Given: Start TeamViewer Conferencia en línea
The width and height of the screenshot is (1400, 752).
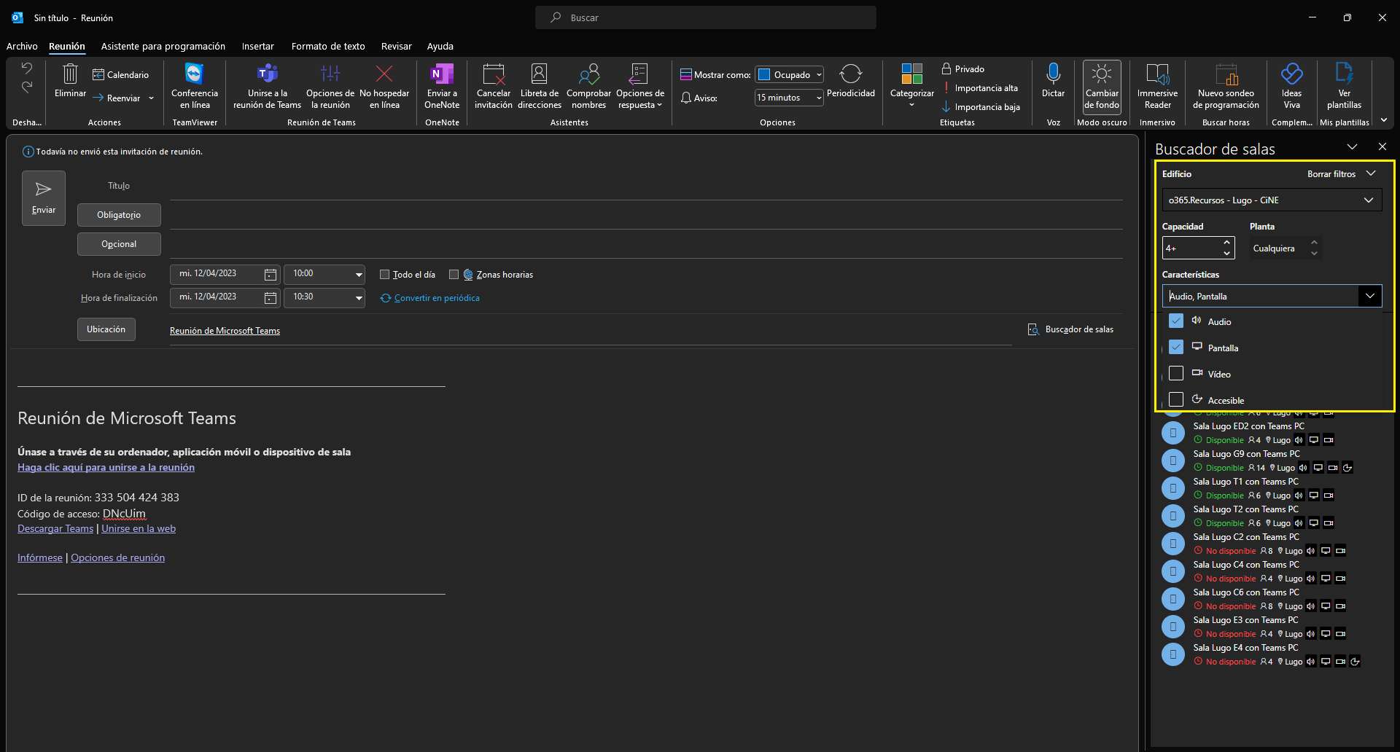Looking at the screenshot, I should (195, 86).
